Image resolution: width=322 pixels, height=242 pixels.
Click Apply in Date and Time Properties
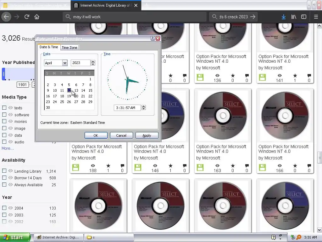(147, 135)
